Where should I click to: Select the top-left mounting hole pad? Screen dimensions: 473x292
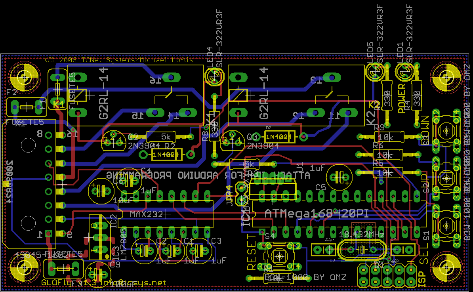pyautogui.click(x=24, y=78)
